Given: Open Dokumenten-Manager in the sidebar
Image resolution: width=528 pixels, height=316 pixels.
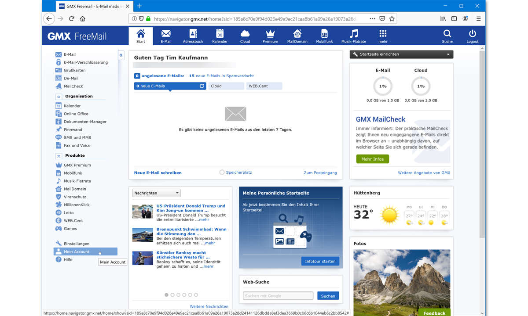Looking at the screenshot, I should point(85,122).
